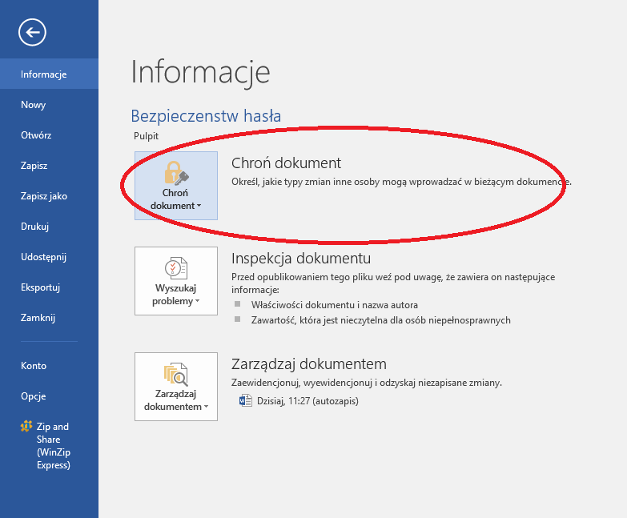Click the WinZip Express icon in sidebar
The image size is (627, 518).
click(x=26, y=427)
